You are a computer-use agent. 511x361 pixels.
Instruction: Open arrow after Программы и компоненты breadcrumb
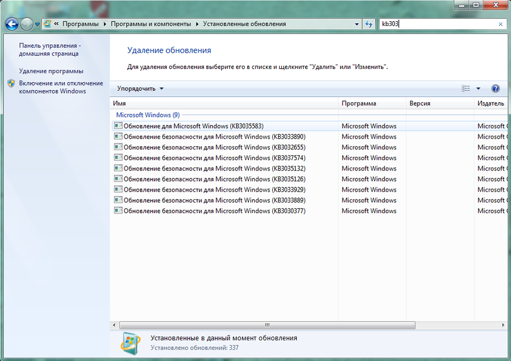click(x=197, y=24)
